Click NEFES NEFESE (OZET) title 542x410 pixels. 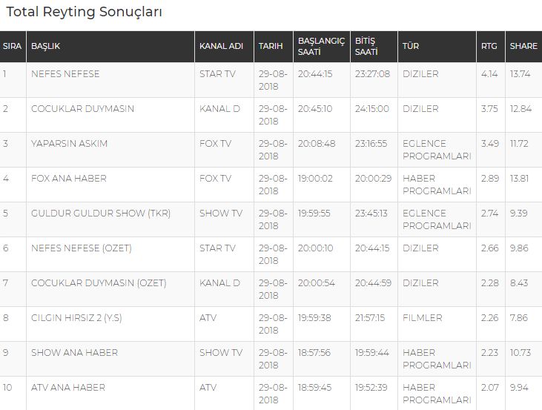[82, 248]
